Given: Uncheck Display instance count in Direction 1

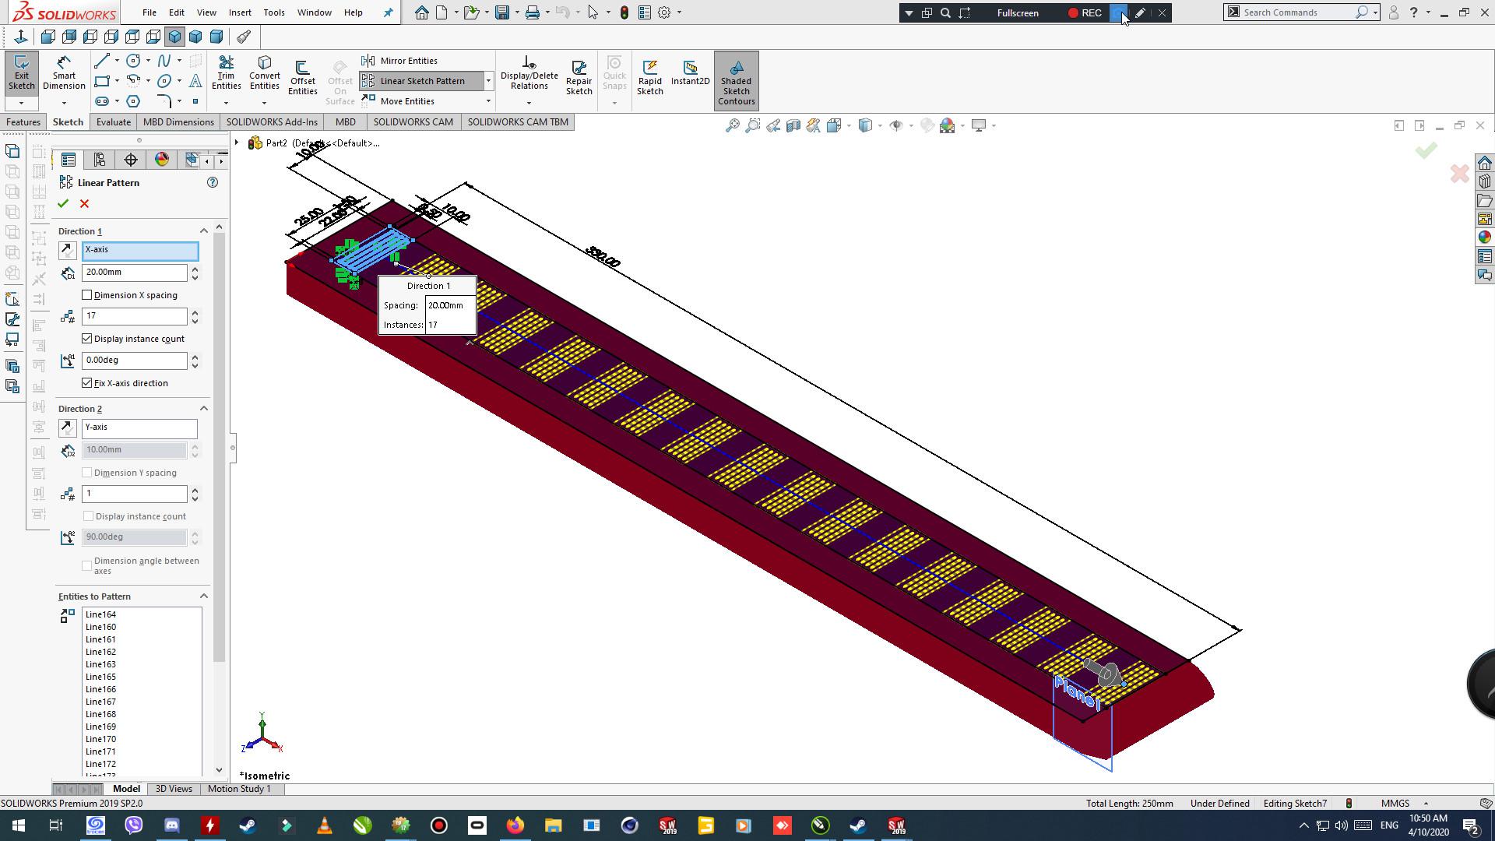Looking at the screenshot, I should (x=87, y=339).
